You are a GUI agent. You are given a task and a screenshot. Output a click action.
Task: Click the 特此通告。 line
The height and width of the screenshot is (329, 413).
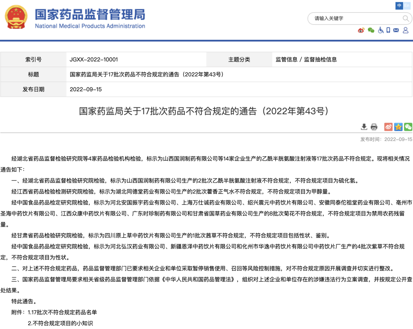coord(24,301)
